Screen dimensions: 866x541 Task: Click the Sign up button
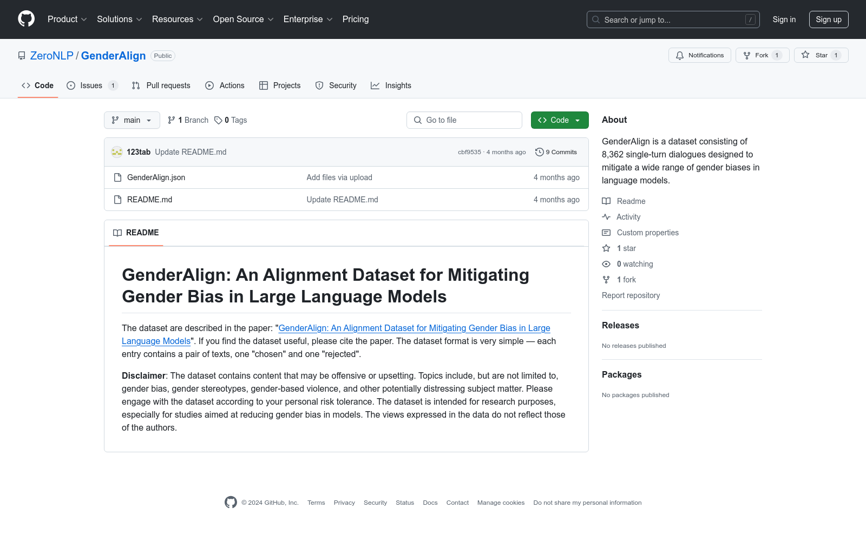[x=829, y=19]
